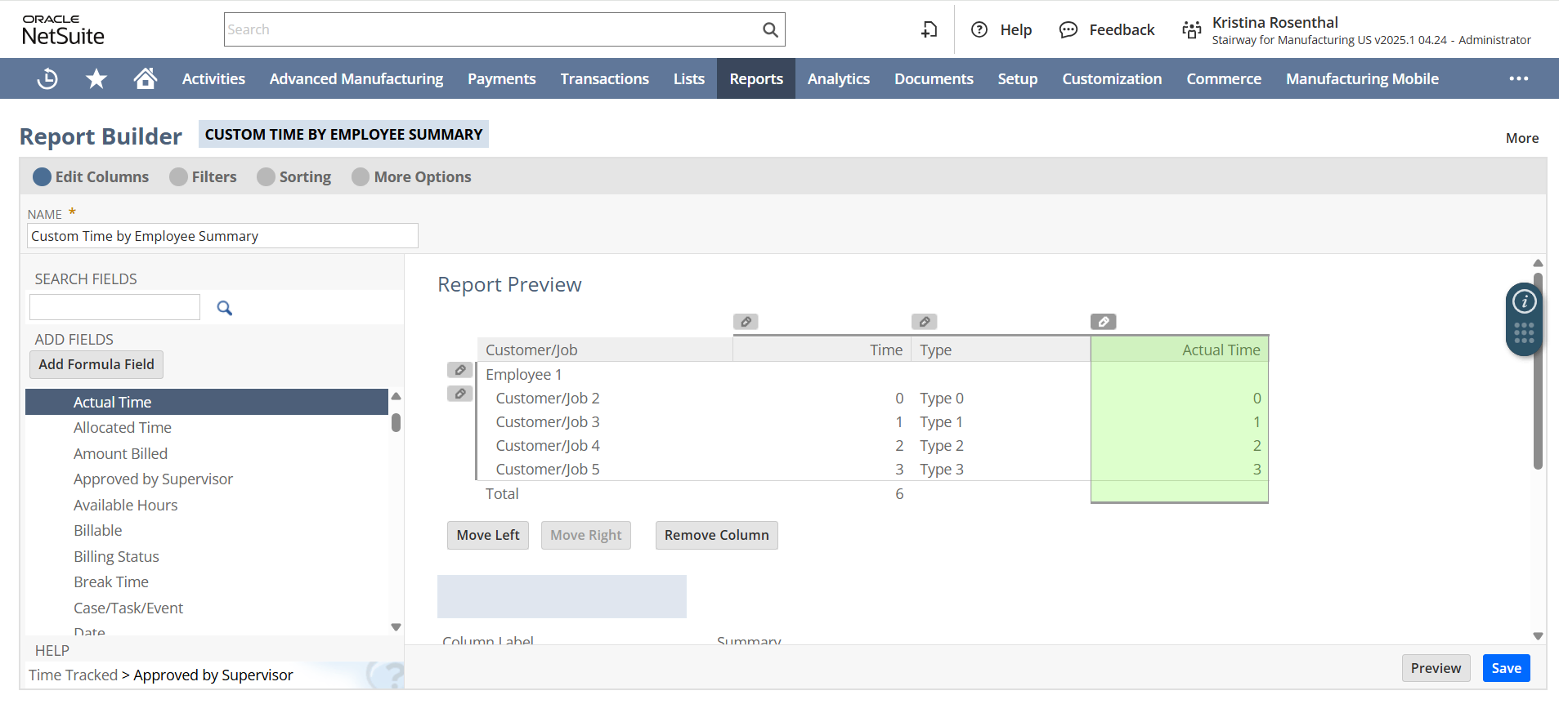The image size is (1559, 704).
Task: Open the change roles icon beside Kristina Rosenthal
Action: pyautogui.click(x=1192, y=30)
